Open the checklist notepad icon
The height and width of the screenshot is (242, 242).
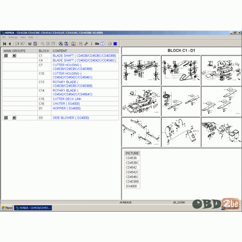pos(35,44)
